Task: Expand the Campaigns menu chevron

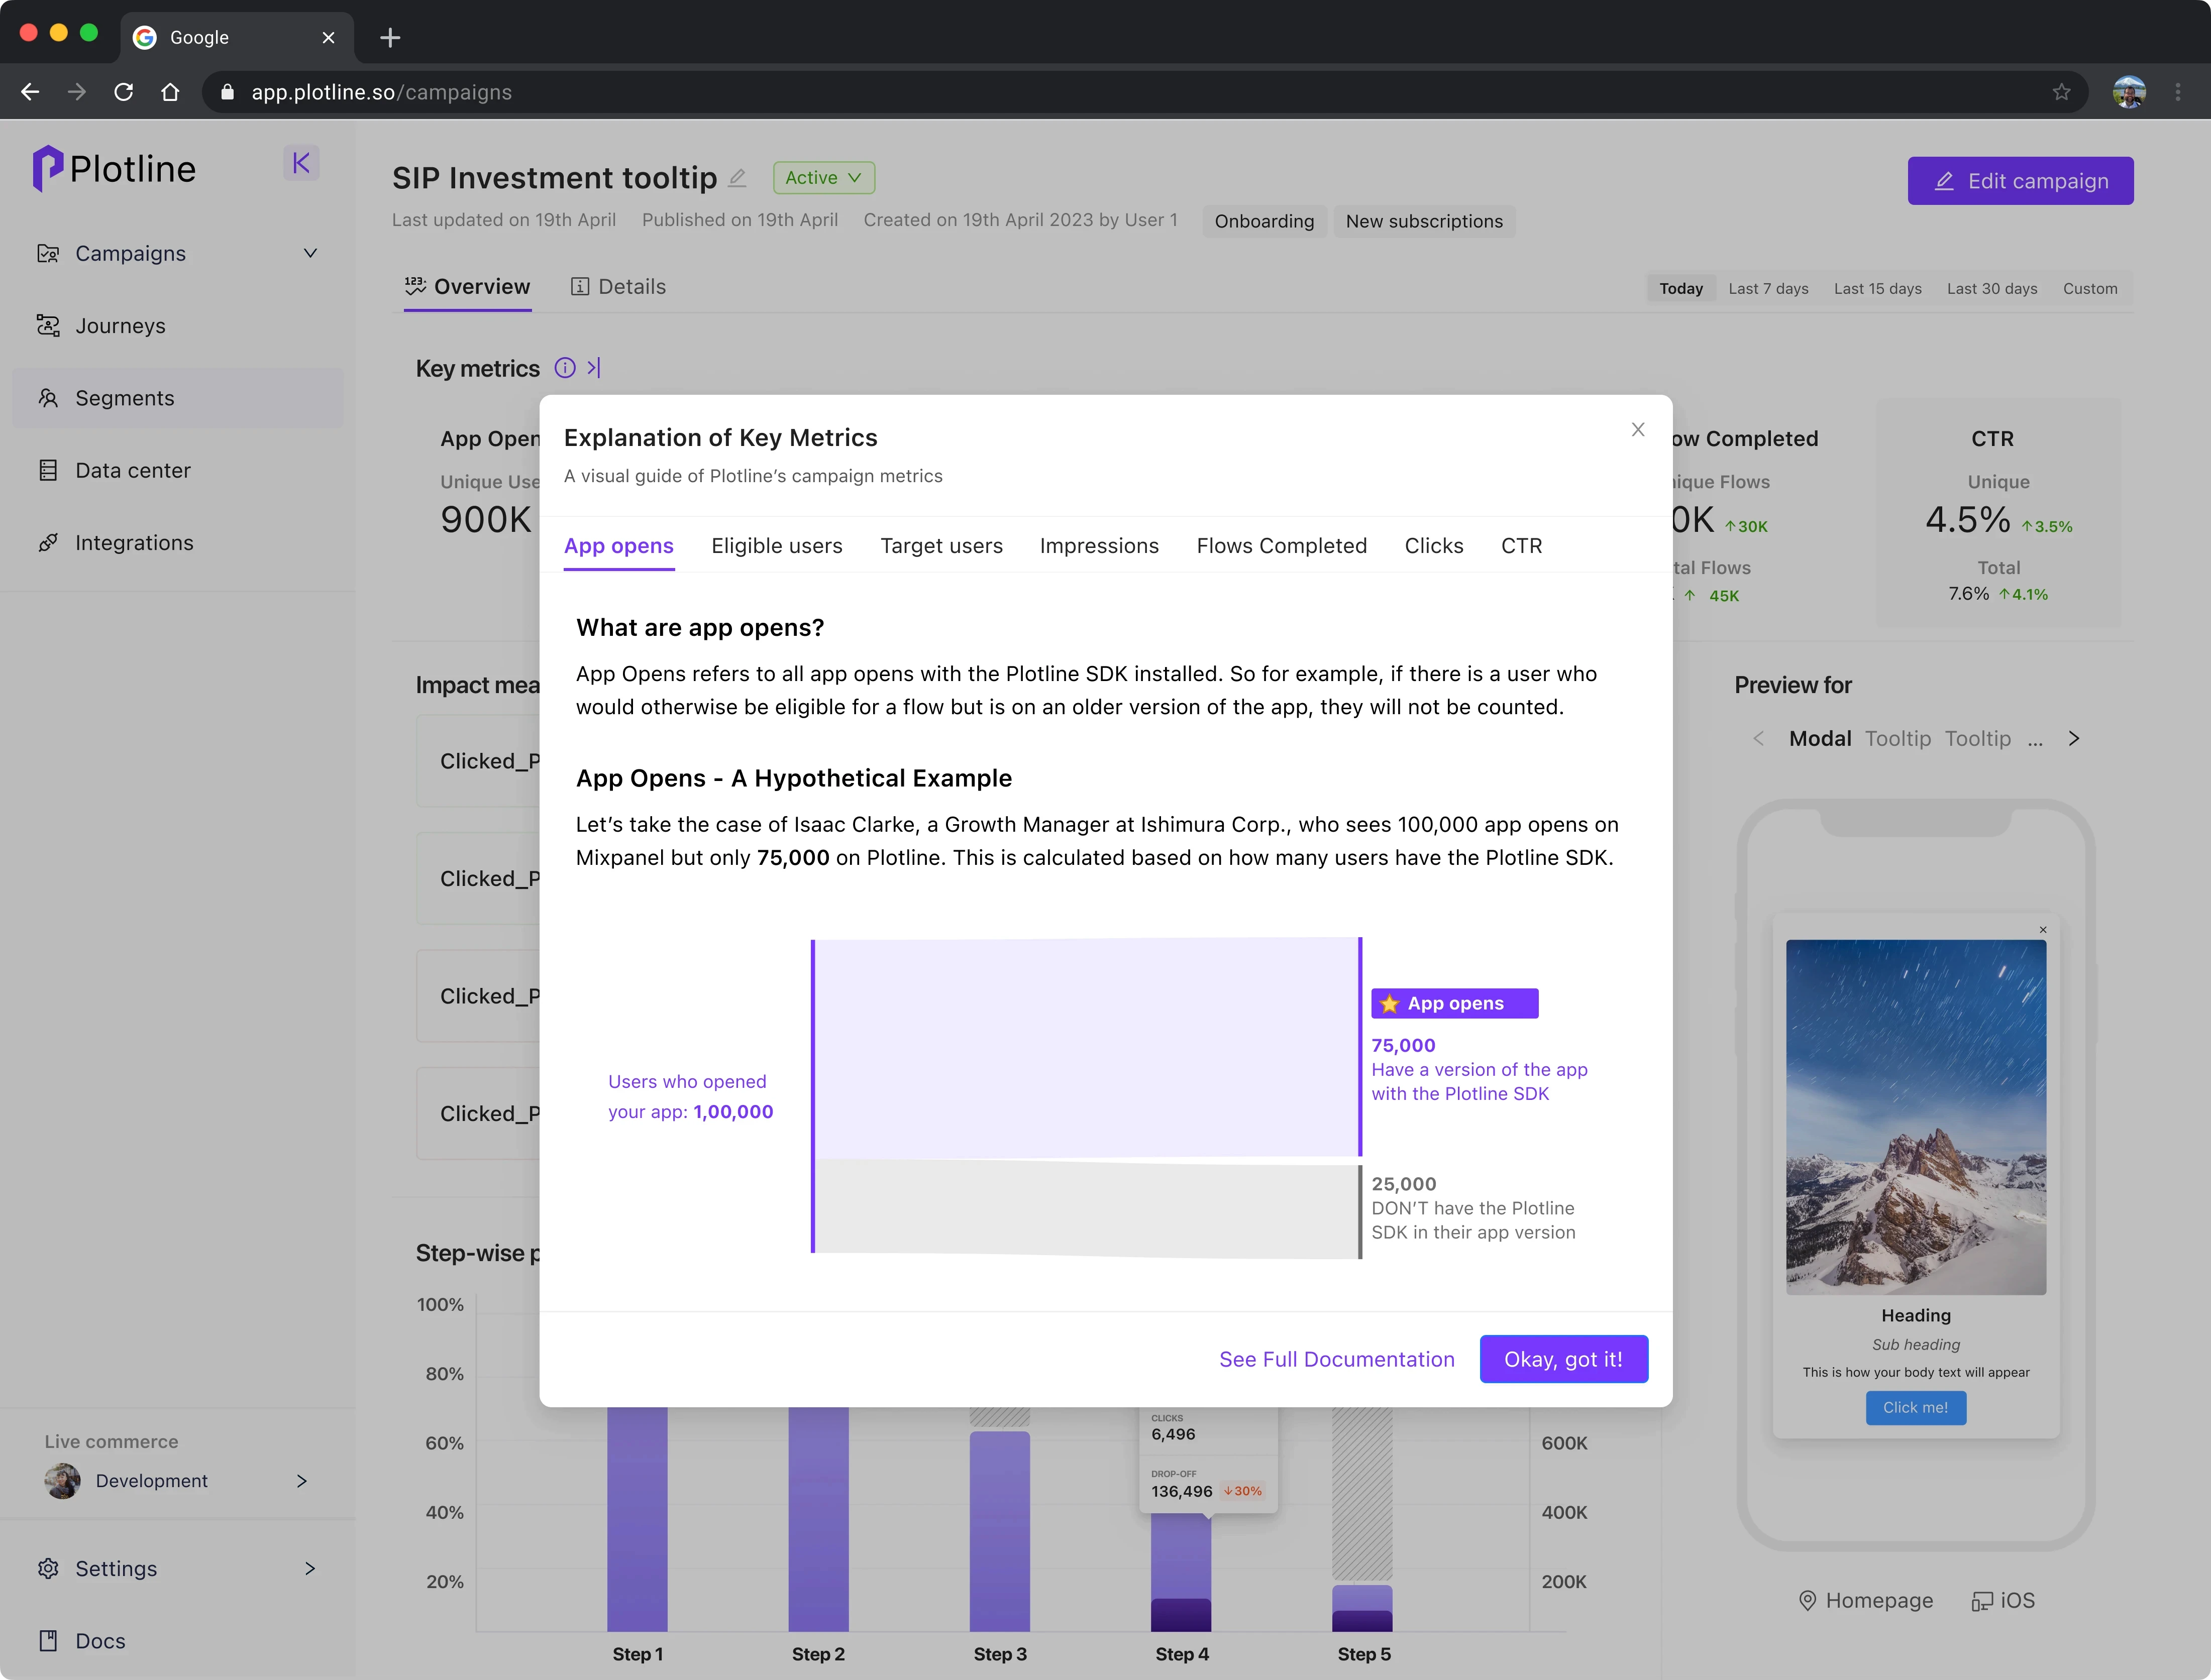Action: point(310,254)
